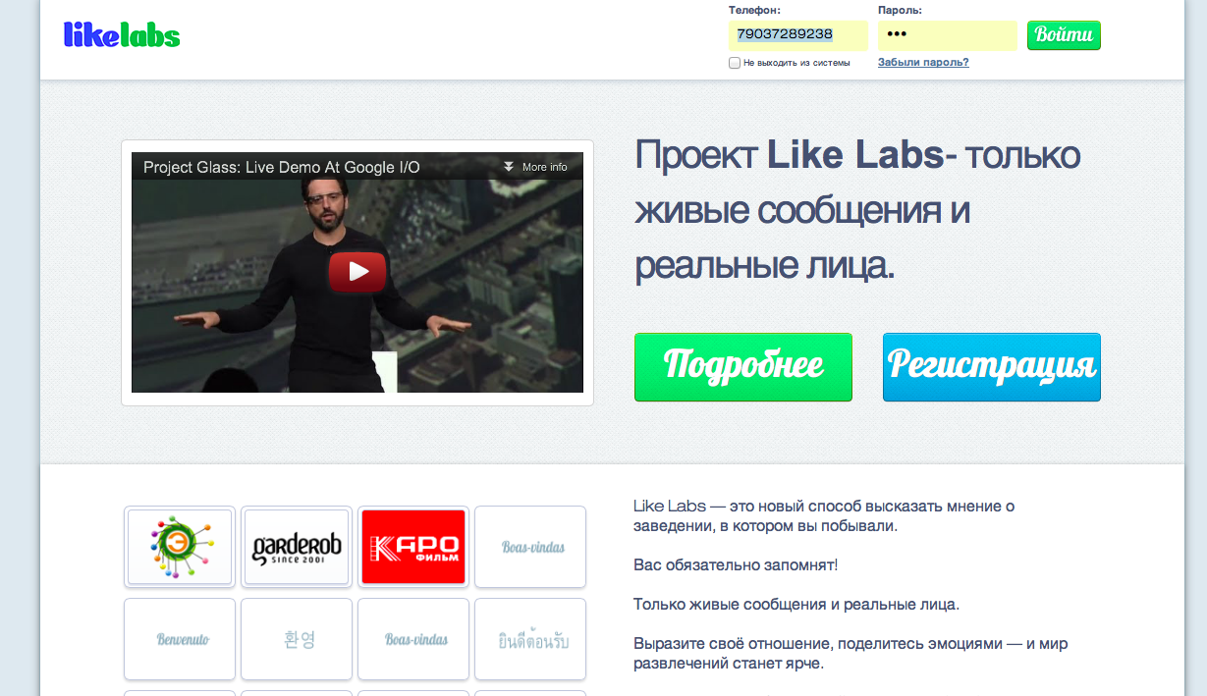Select the Benvenuto placeholder tile
This screenshot has width=1207, height=696.
[x=180, y=639]
